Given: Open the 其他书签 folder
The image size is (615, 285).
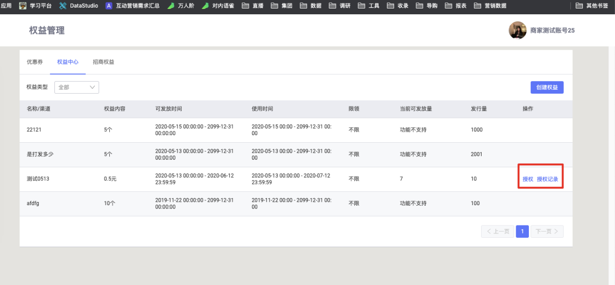Looking at the screenshot, I should click(591, 6).
